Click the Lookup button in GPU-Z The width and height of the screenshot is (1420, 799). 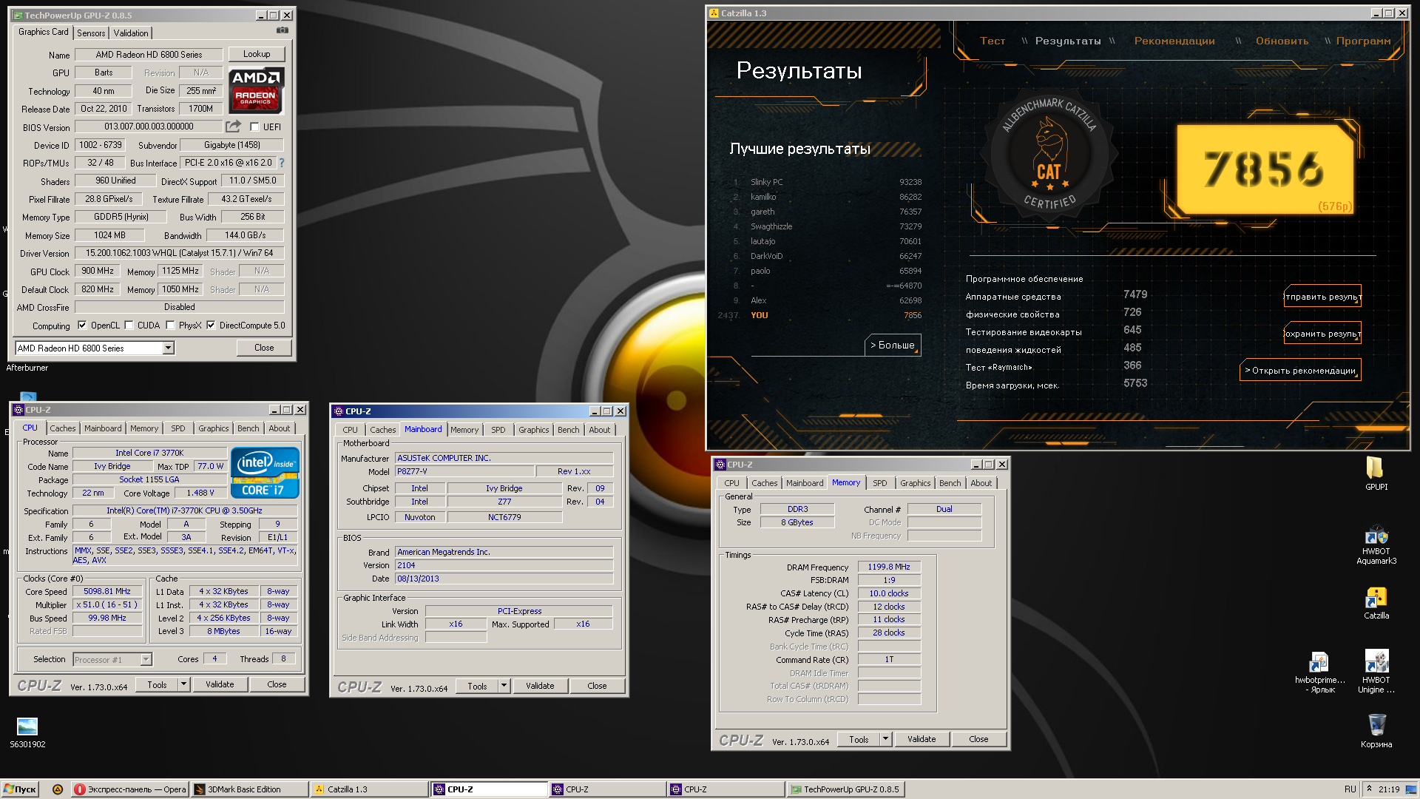click(257, 54)
